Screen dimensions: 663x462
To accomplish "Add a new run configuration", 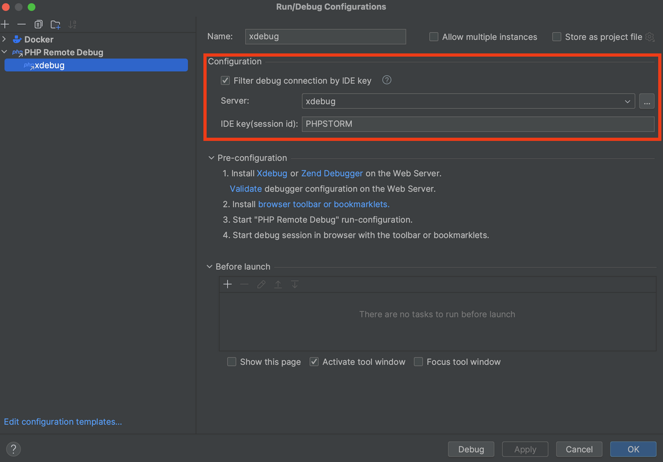I will tap(5, 24).
